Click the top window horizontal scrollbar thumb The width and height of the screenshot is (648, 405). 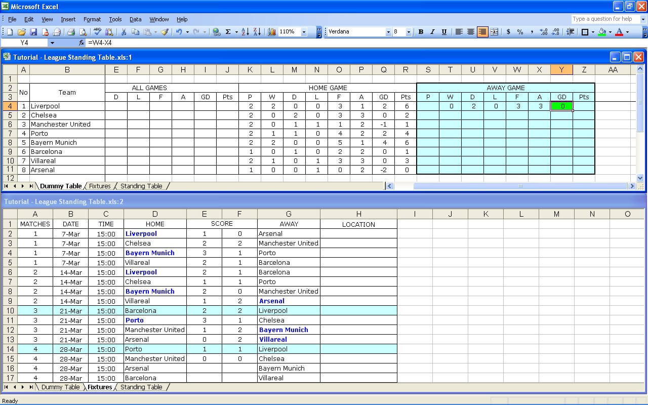pos(520,186)
